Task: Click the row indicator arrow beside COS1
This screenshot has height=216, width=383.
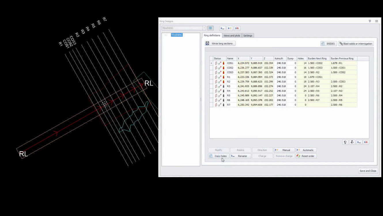Action: click(x=211, y=63)
